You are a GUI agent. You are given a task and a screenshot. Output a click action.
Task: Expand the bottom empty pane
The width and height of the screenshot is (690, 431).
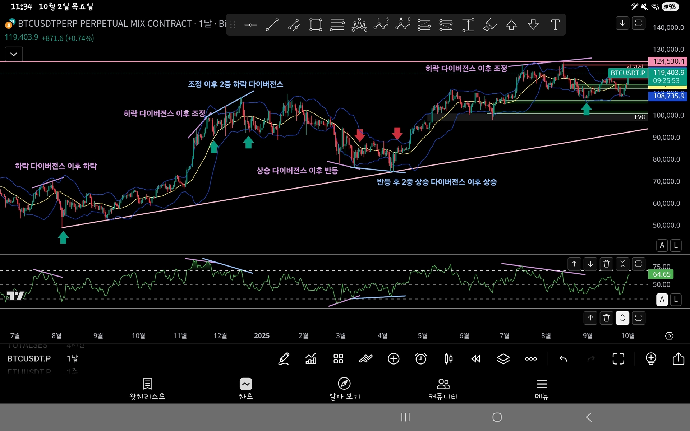(x=622, y=318)
